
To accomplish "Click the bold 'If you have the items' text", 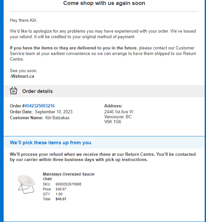I will click(x=73, y=48).
